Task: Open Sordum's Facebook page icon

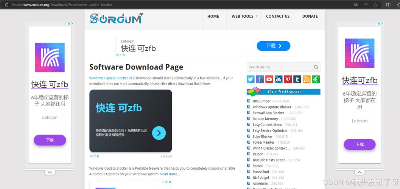Action: pyautogui.click(x=260, y=79)
